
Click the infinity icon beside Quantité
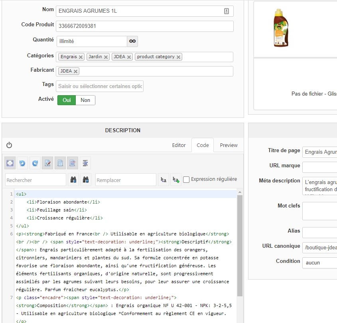coord(132,41)
